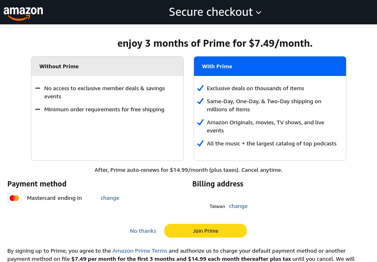Open the Secure checkout heading
The height and width of the screenshot is (262, 377).
click(x=211, y=12)
